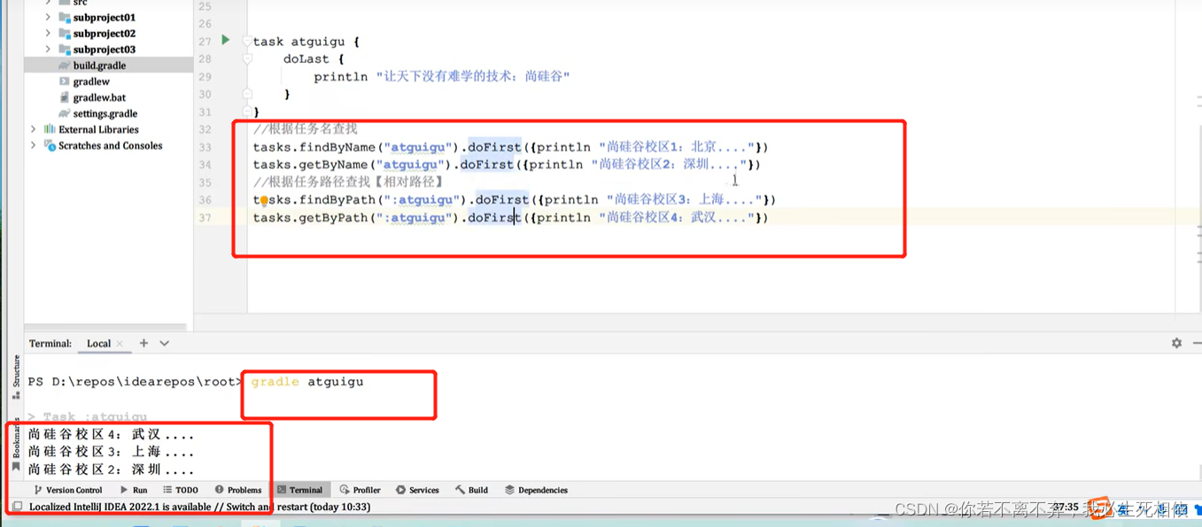Click terminal output line 校区2: 深圳
The image size is (1202, 527).
pos(111,469)
